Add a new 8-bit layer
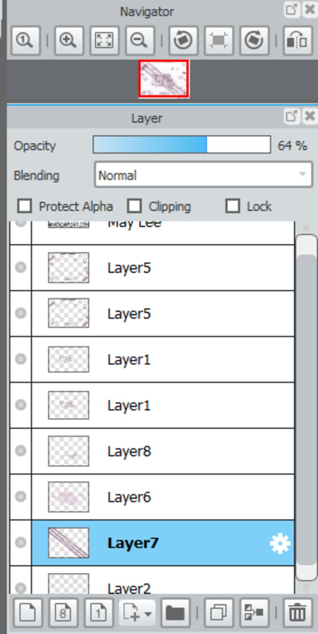 coord(63,613)
